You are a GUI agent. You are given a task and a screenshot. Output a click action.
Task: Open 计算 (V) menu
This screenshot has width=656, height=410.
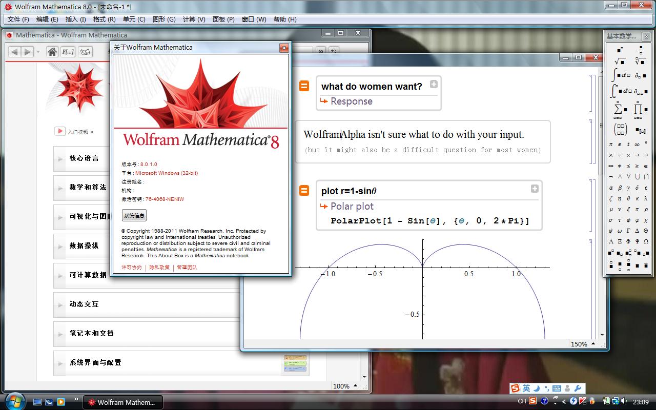pyautogui.click(x=194, y=19)
